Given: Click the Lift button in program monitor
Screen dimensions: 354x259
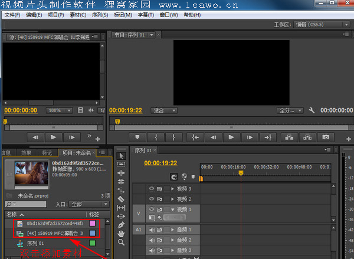Looking at the screenshot, I should (x=289, y=137).
